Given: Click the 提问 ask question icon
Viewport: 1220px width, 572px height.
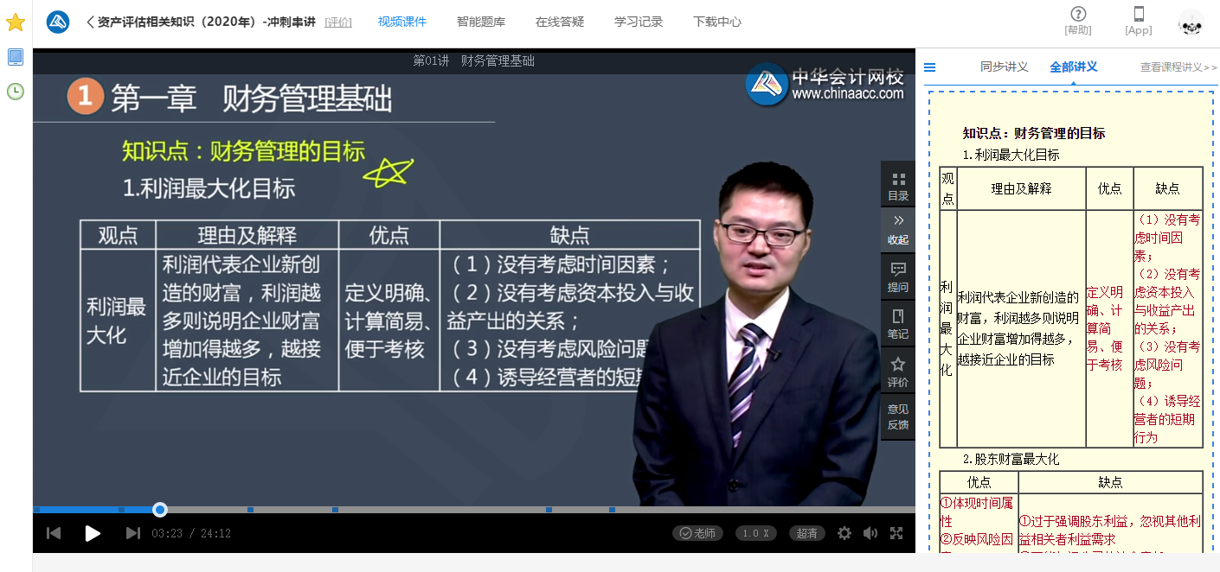Looking at the screenshot, I should [x=898, y=276].
